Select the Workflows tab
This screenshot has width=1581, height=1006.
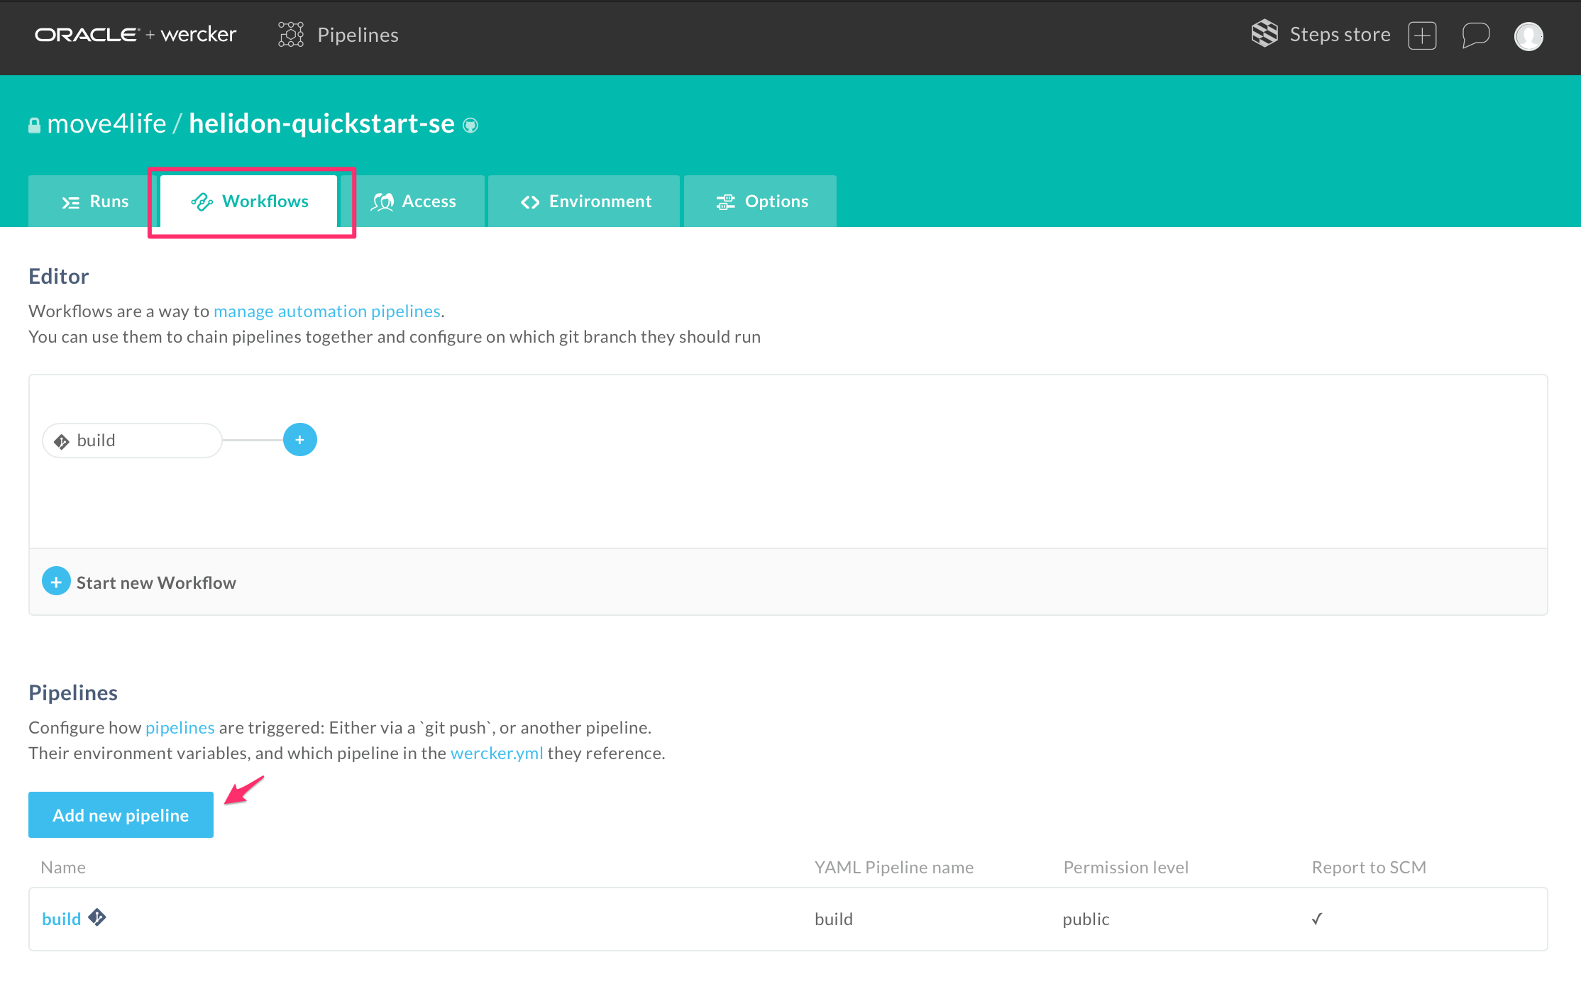(250, 201)
